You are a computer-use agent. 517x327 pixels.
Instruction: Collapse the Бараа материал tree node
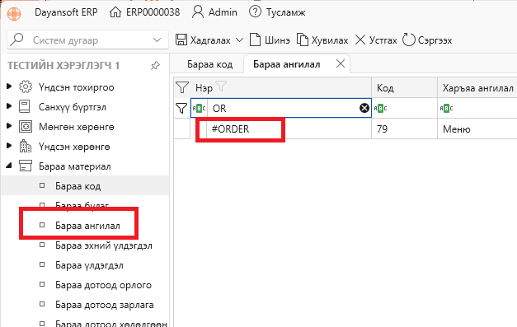point(9,166)
